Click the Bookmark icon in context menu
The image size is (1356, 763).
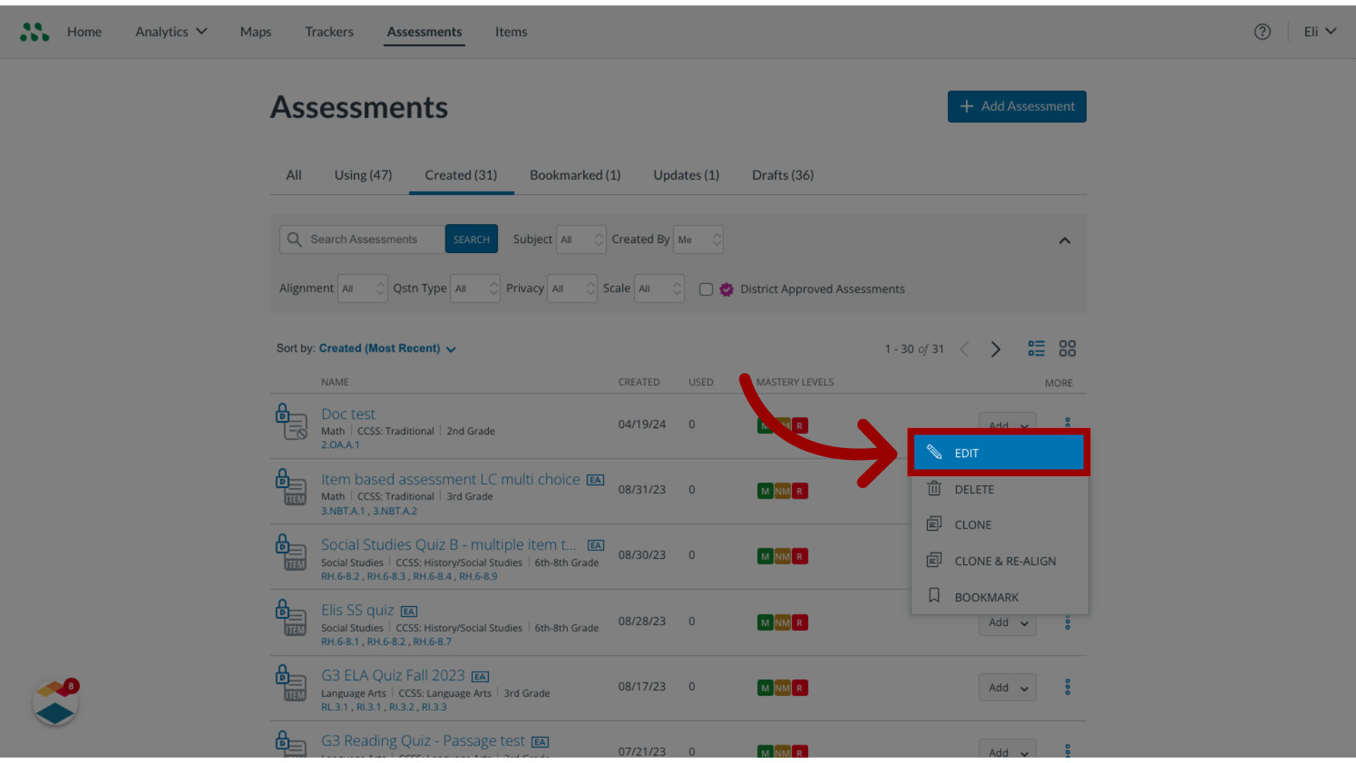click(934, 596)
